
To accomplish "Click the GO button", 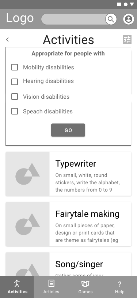I will 68,130.
